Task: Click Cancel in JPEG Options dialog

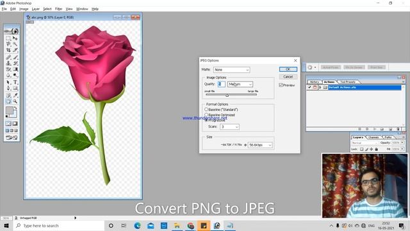Action: pyautogui.click(x=288, y=77)
